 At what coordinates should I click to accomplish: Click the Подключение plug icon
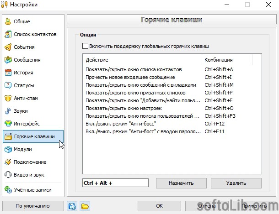(8, 162)
